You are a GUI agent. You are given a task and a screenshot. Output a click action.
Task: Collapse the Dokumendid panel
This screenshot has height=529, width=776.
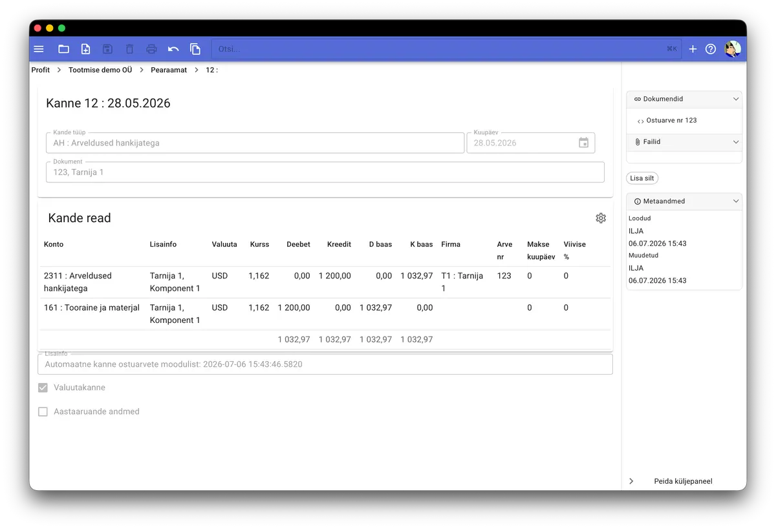pyautogui.click(x=684, y=99)
